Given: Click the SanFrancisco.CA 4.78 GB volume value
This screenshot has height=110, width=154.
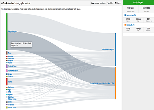Looking at the screenshot, I should (x=128, y=19).
